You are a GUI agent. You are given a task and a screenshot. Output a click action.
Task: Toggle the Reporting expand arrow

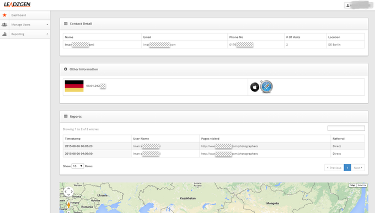[47, 34]
